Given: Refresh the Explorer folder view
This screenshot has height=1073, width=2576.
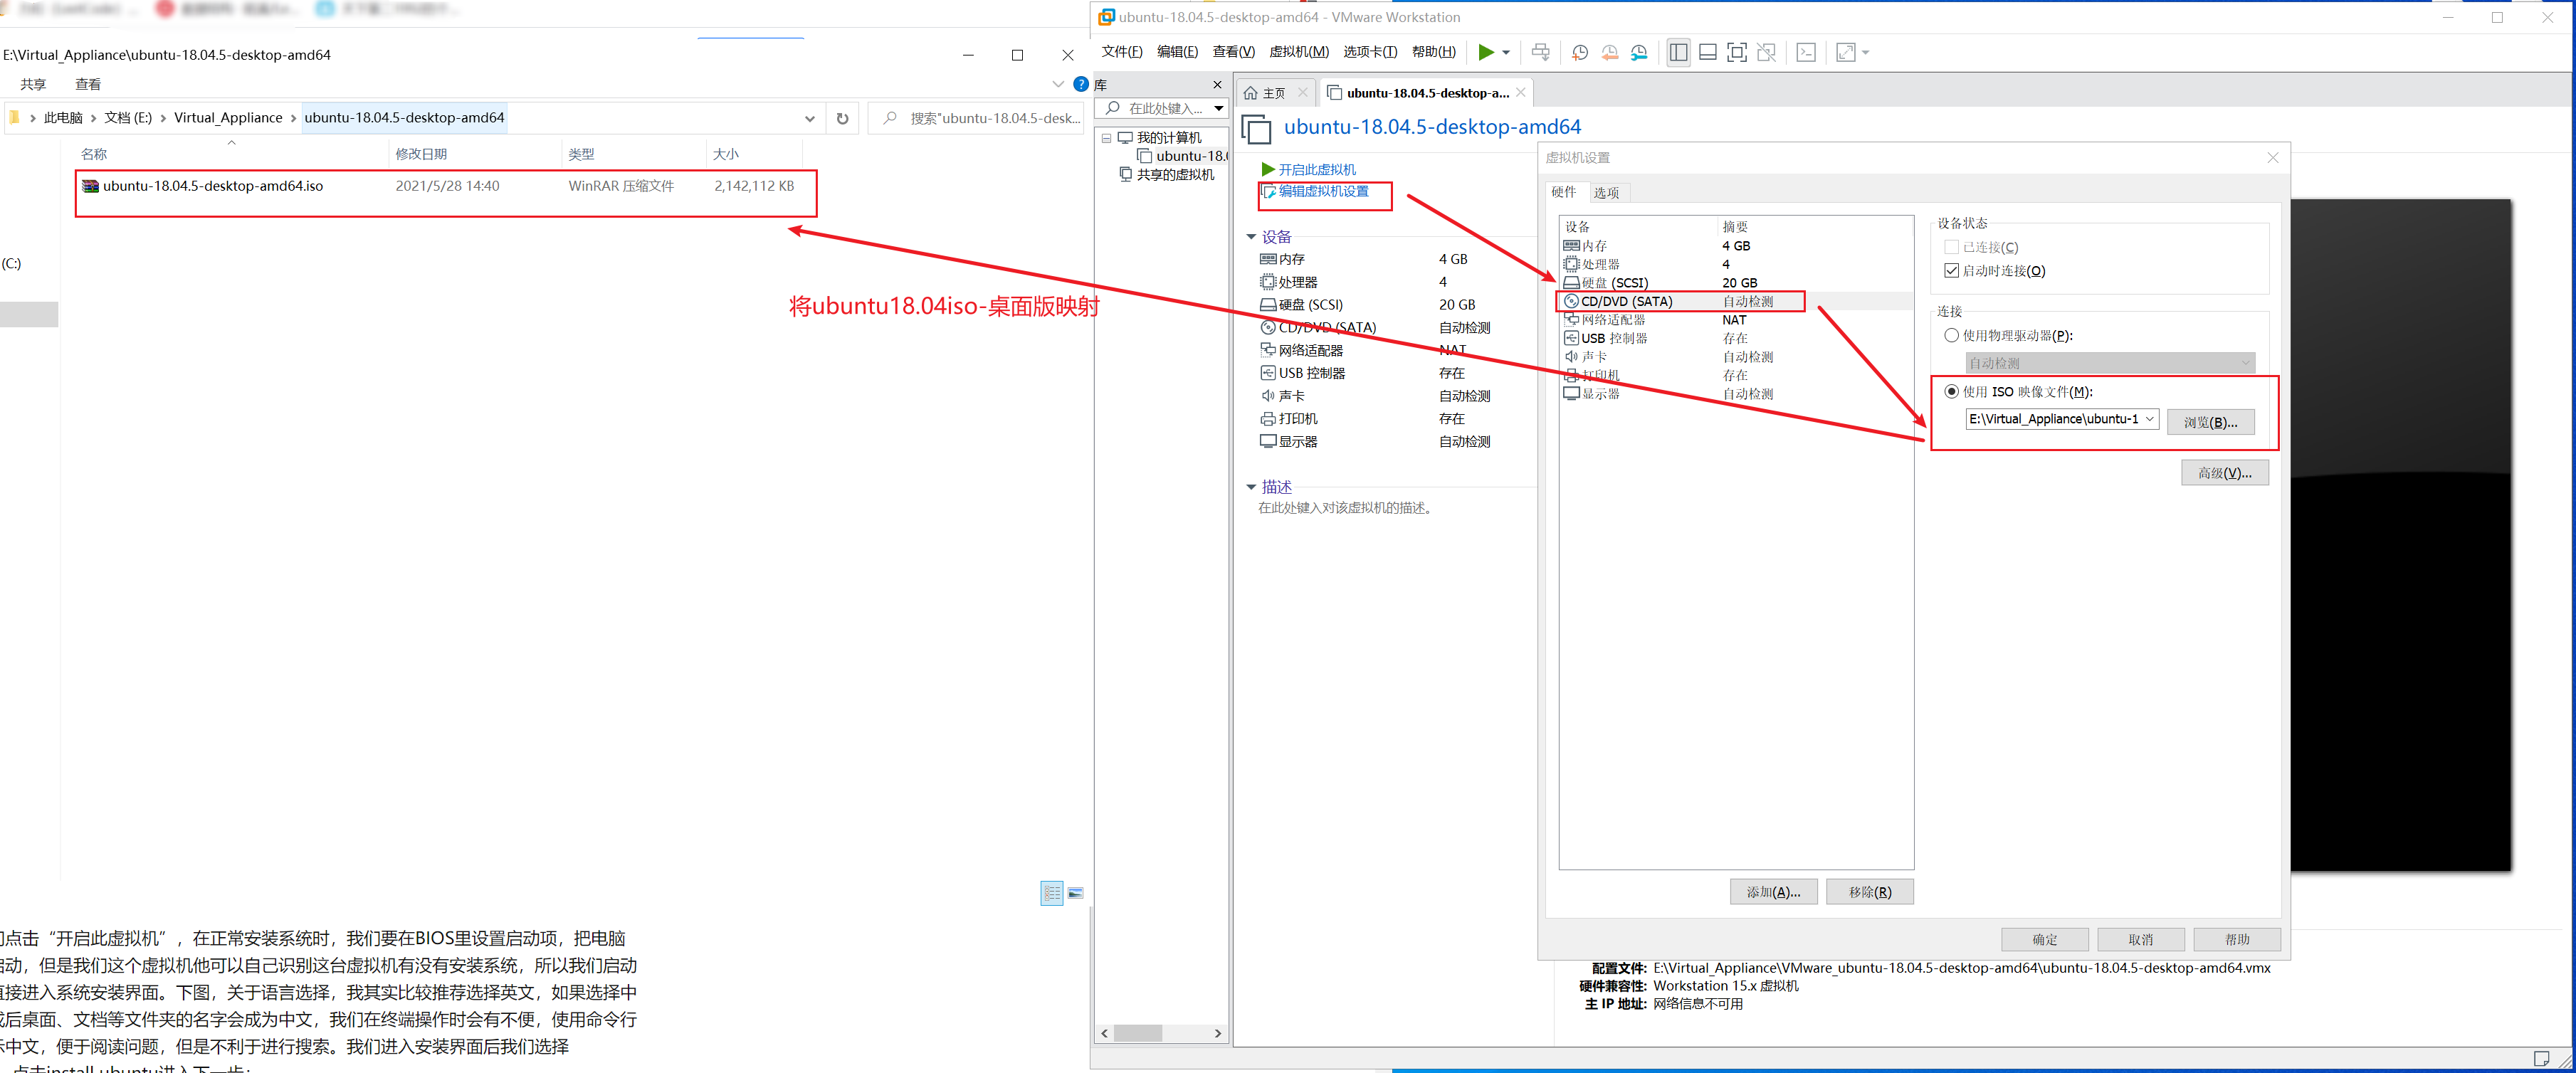Looking at the screenshot, I should click(842, 118).
